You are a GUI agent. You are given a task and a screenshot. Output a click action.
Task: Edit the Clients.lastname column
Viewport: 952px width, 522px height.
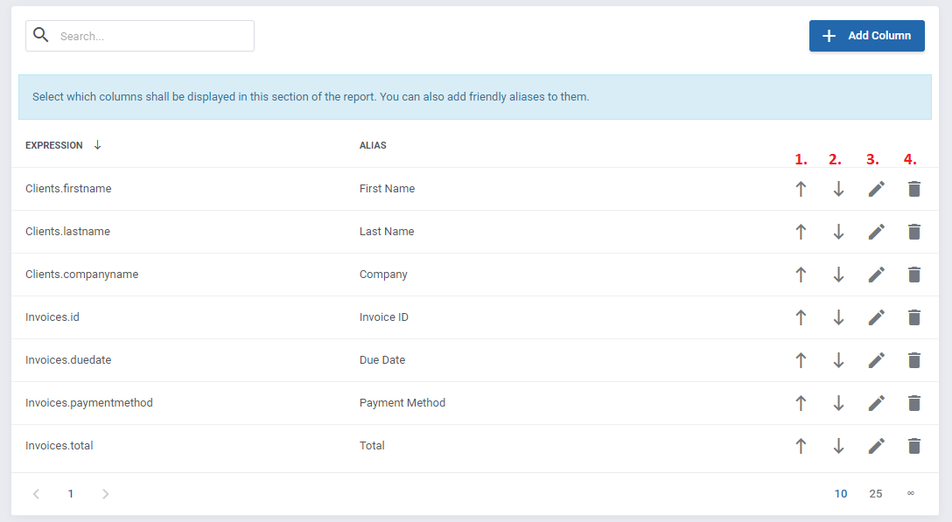click(x=876, y=232)
